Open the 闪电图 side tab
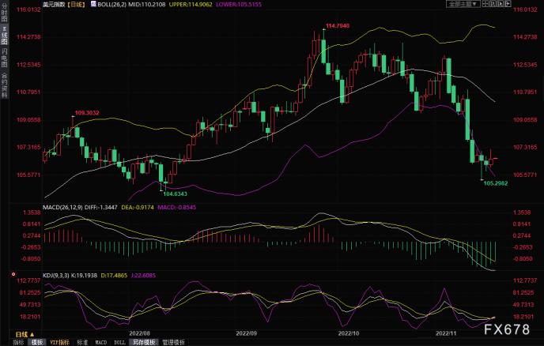Image resolution: width=544 pixels, height=346 pixels. pyautogui.click(x=4, y=58)
